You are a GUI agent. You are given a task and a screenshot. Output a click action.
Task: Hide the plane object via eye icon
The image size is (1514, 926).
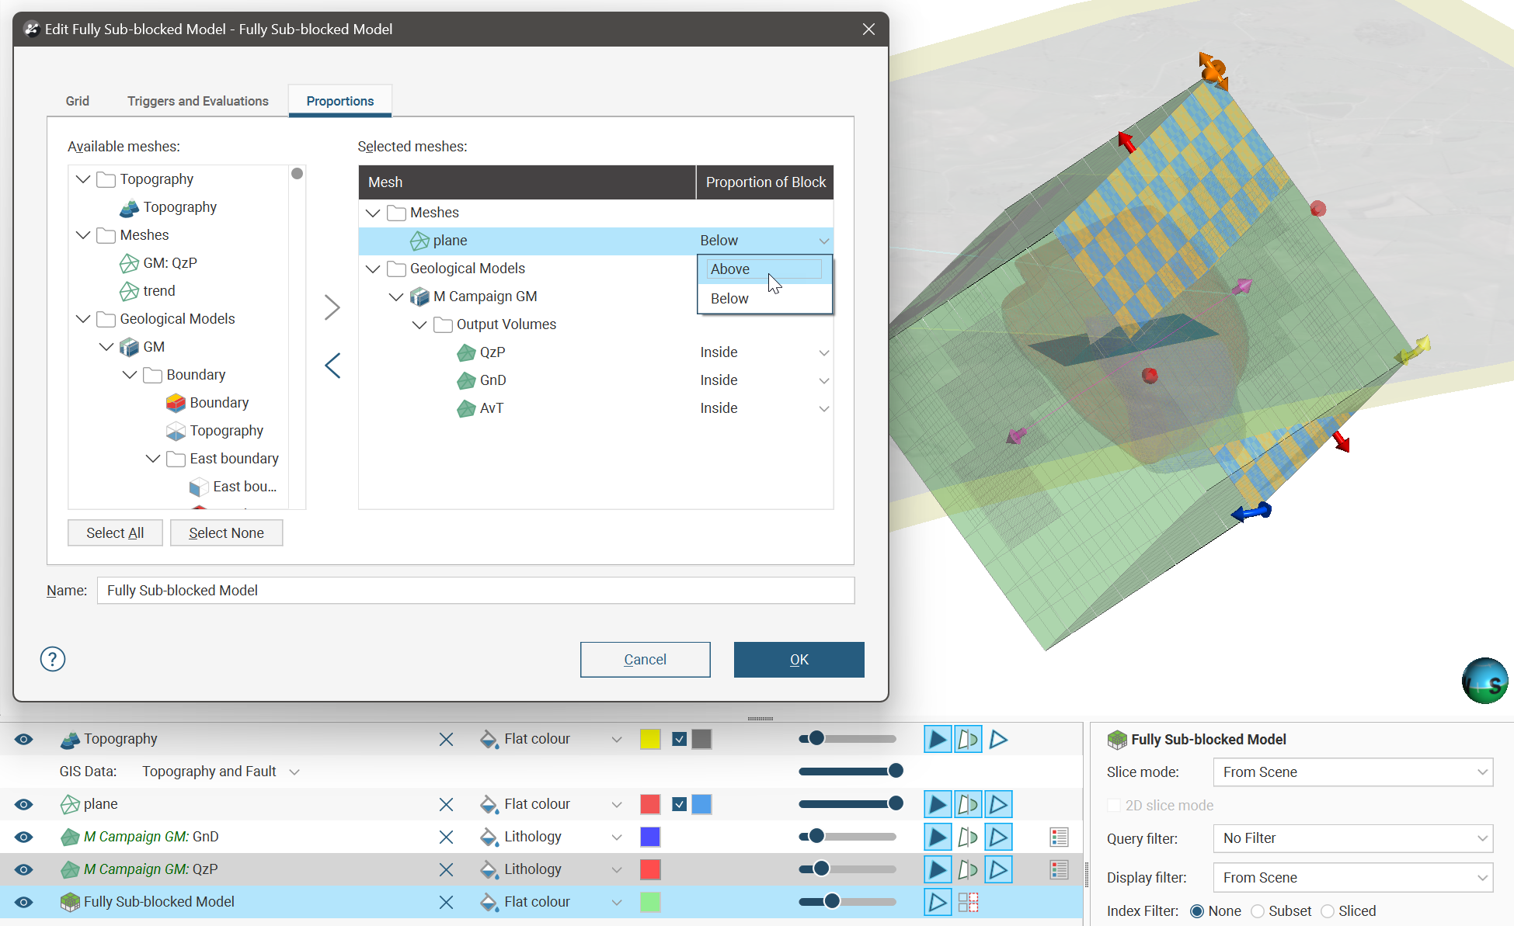(24, 804)
